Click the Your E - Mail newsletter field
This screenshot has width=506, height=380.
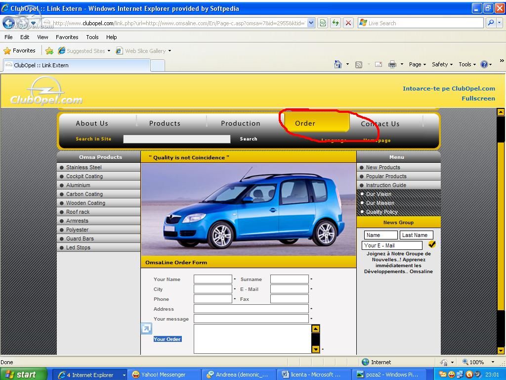tap(392, 245)
